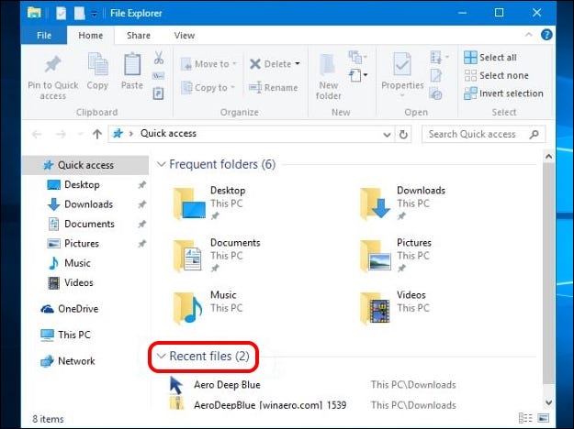Collapse the Frequent folders section
This screenshot has width=574, height=429.
pyautogui.click(x=161, y=164)
